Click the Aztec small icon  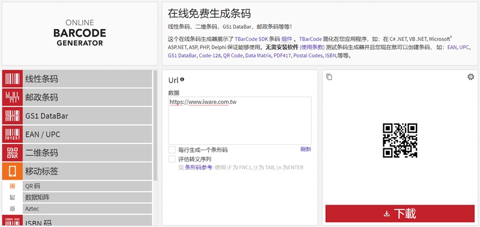click(13, 208)
